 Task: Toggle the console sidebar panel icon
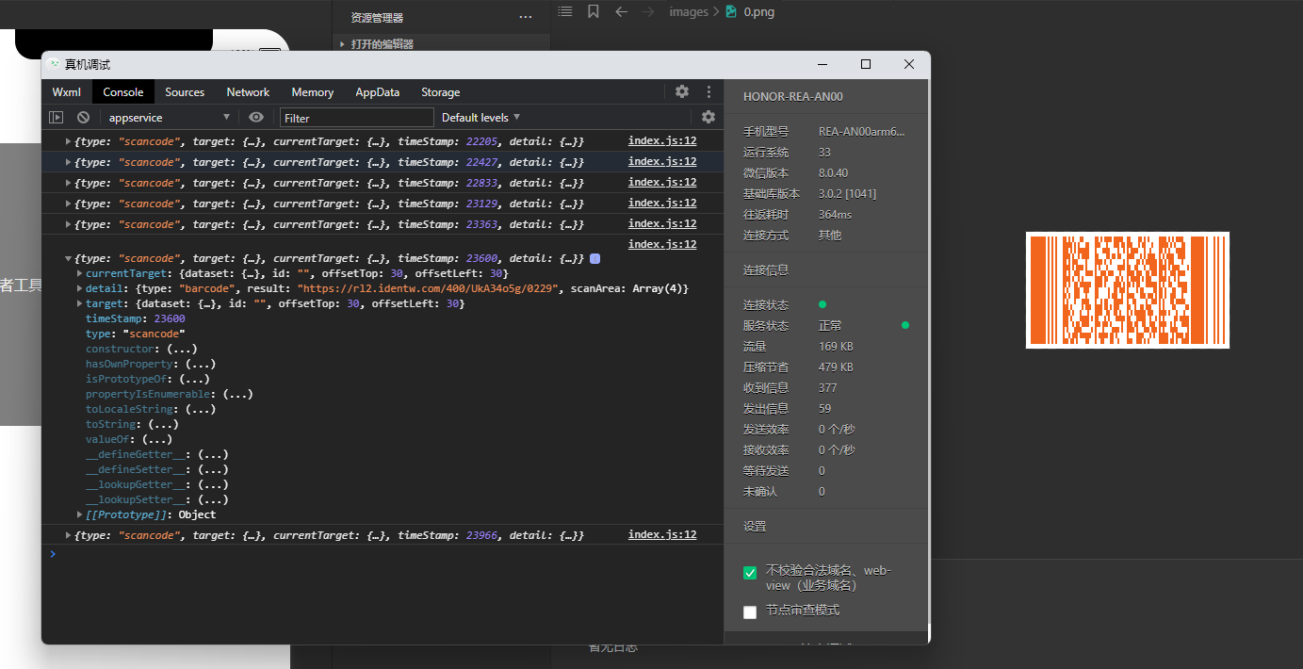coord(57,118)
